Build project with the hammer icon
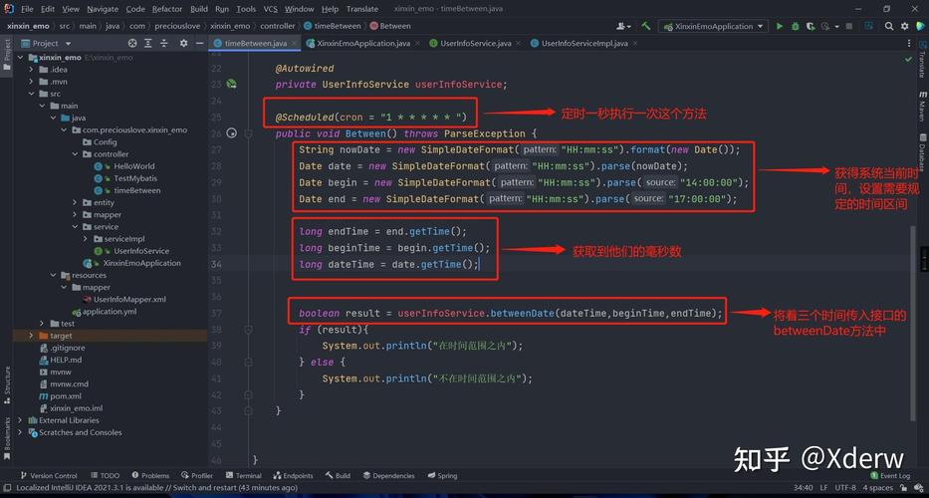Screen dimensions: 929x498 click(x=646, y=26)
